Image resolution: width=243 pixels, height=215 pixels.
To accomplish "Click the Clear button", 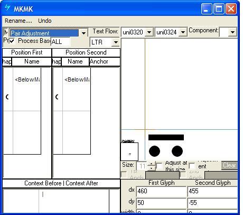I will tap(229, 165).
